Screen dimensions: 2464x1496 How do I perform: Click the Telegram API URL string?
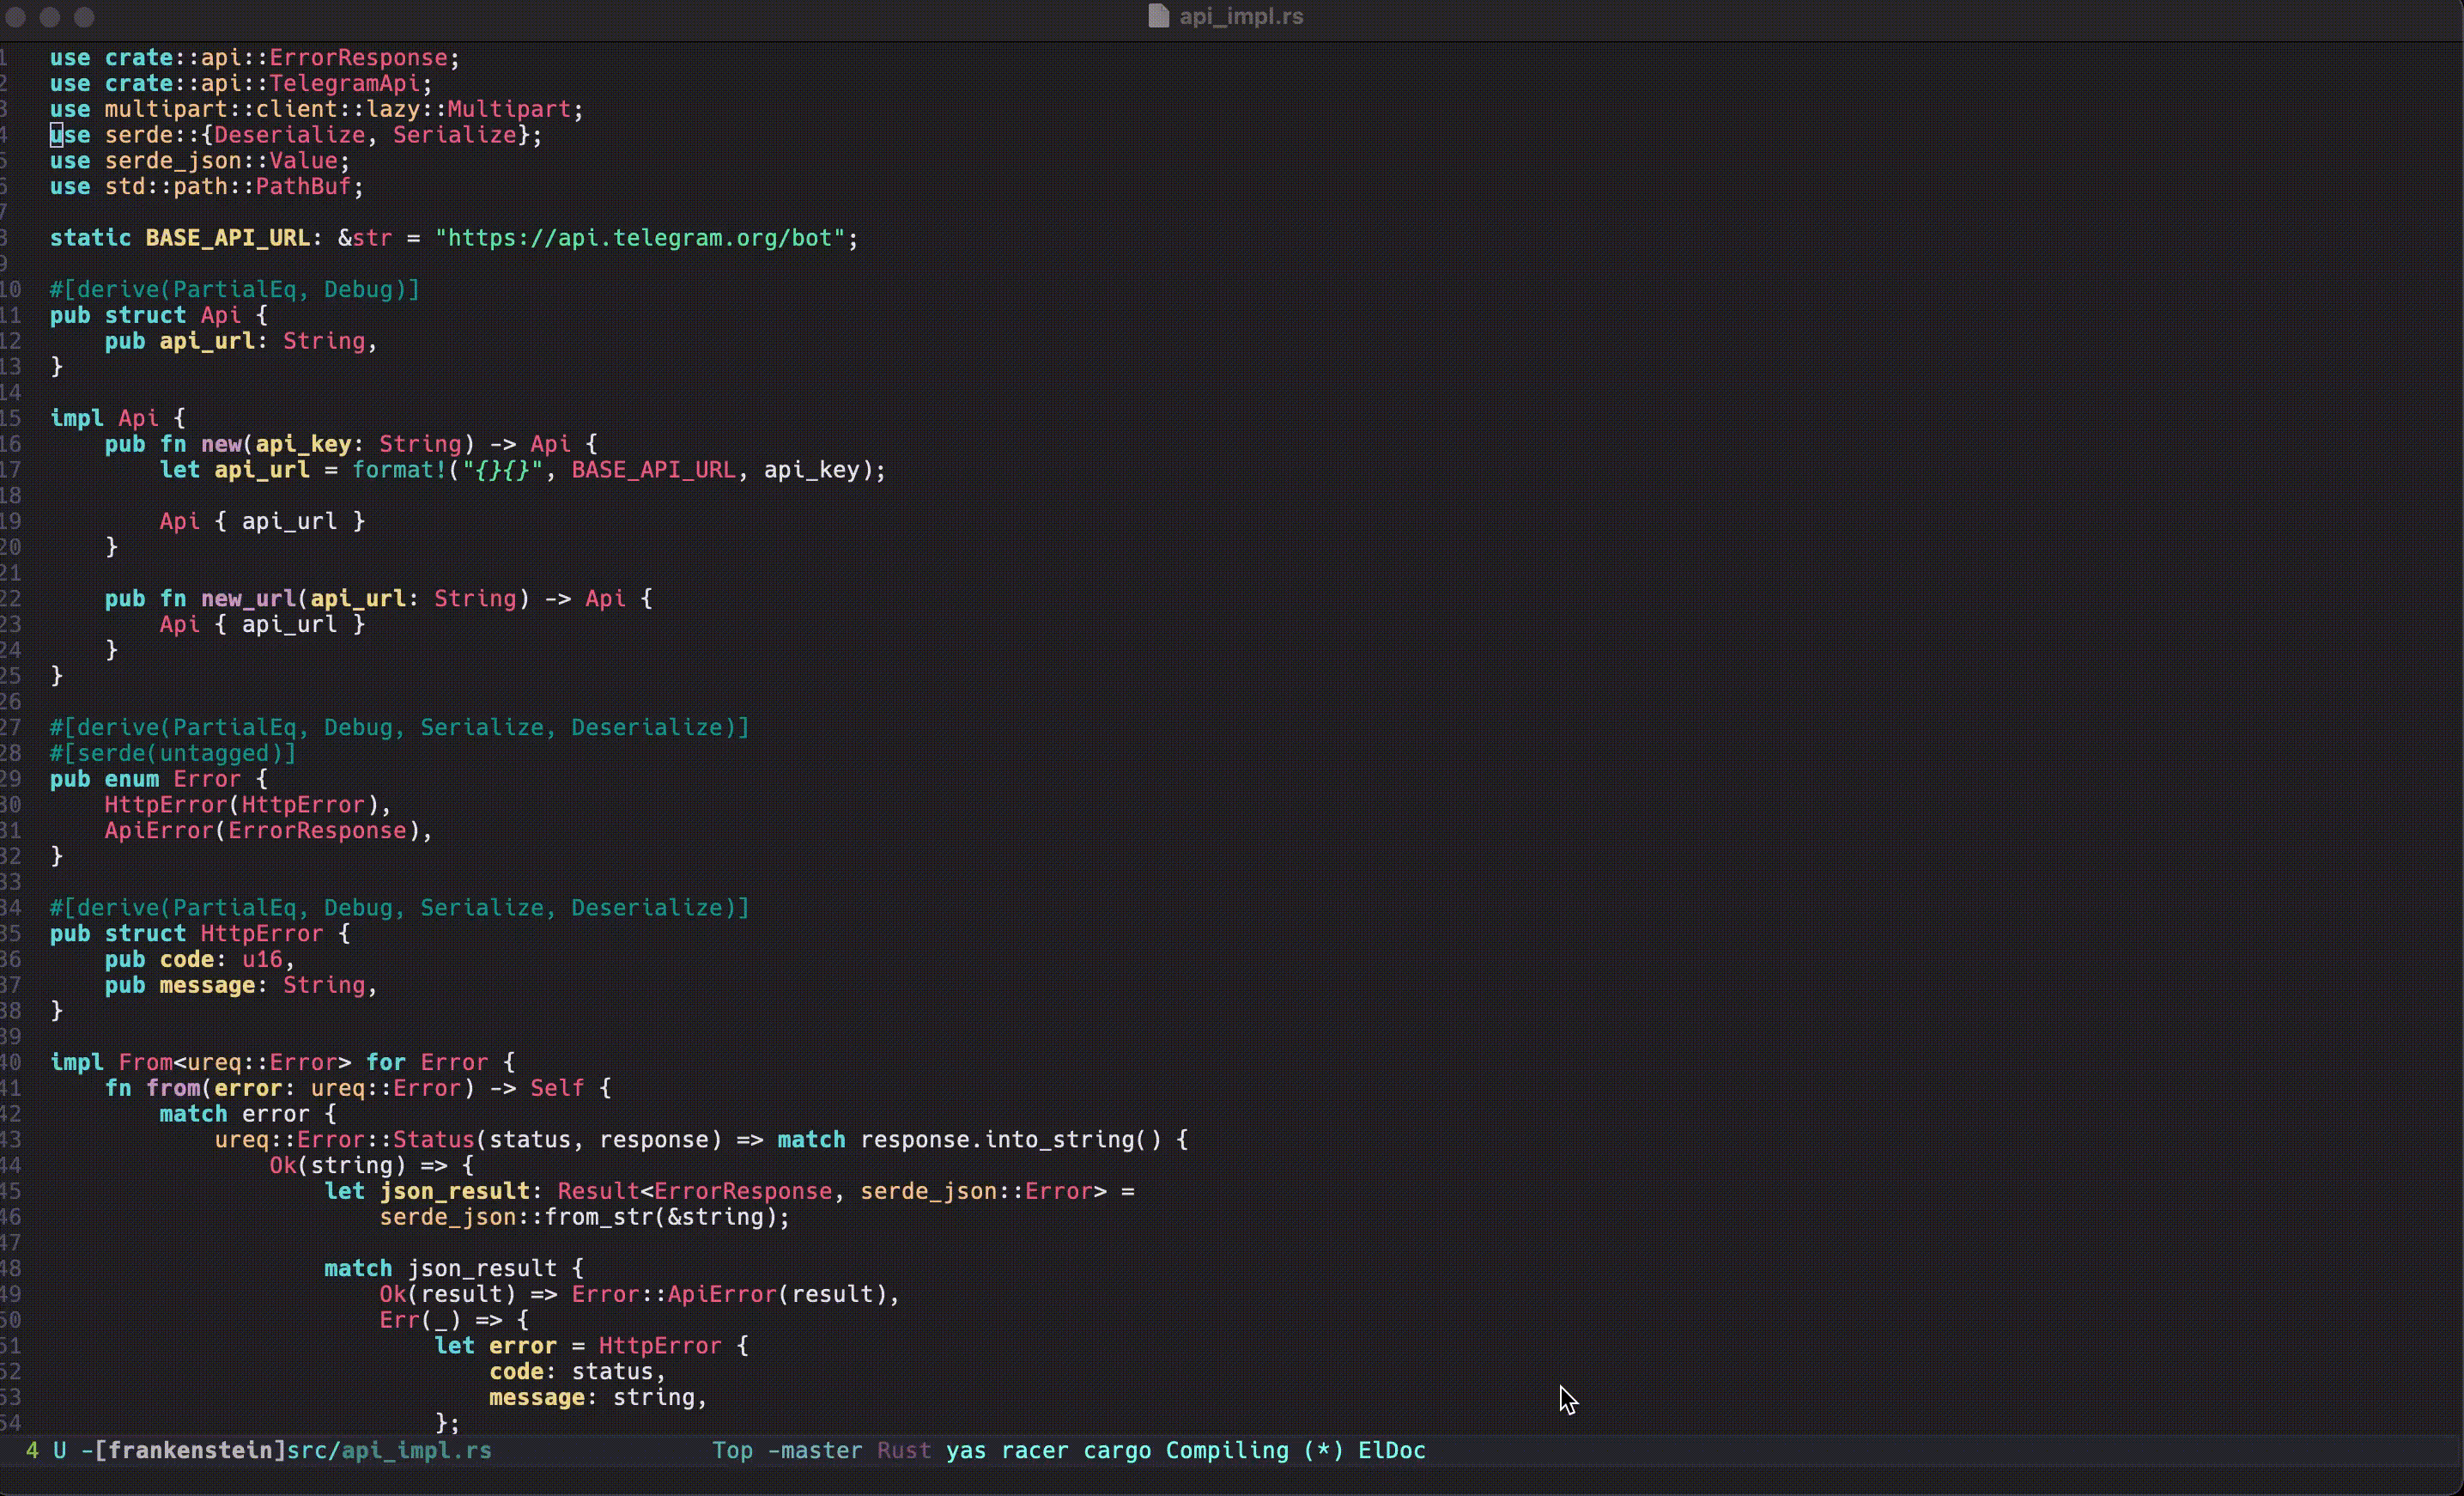click(x=646, y=238)
